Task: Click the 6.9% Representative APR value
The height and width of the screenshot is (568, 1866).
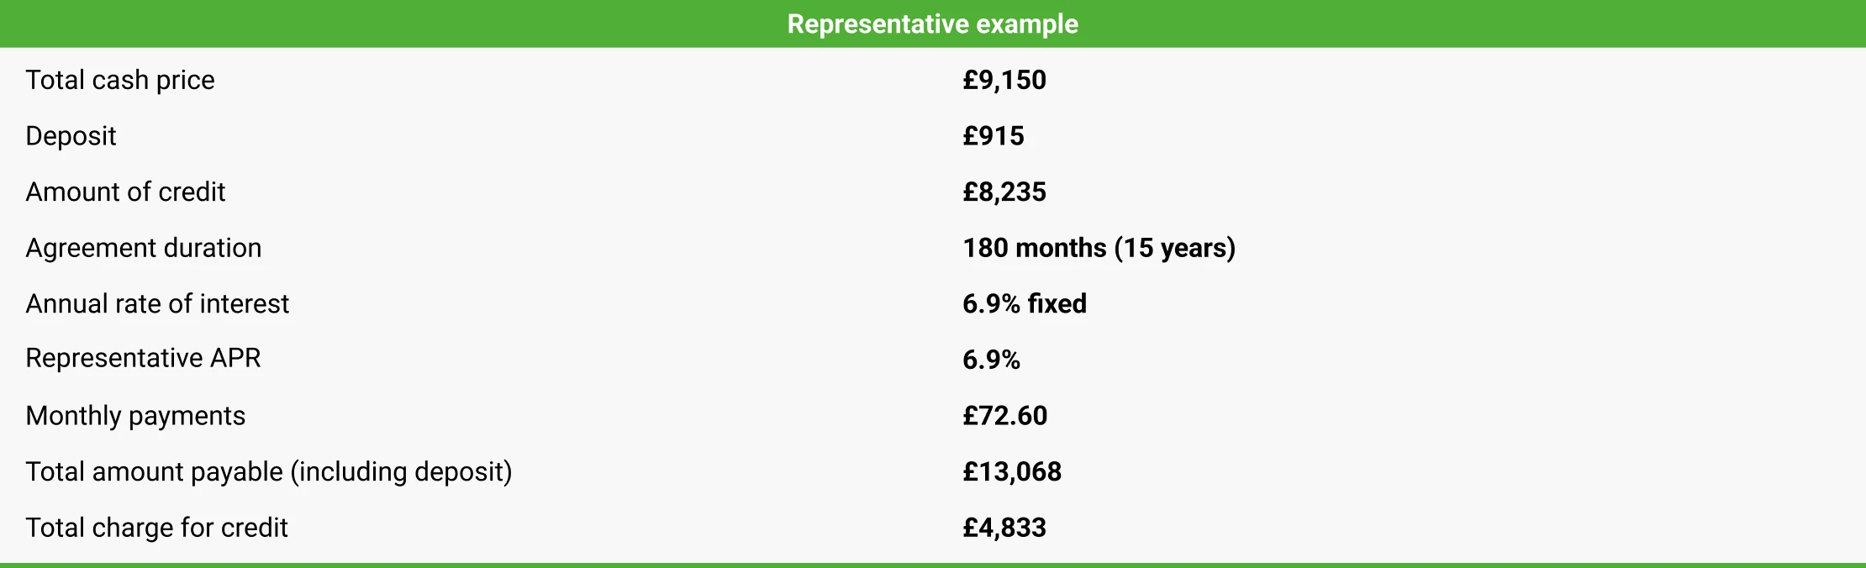Action: tap(991, 360)
